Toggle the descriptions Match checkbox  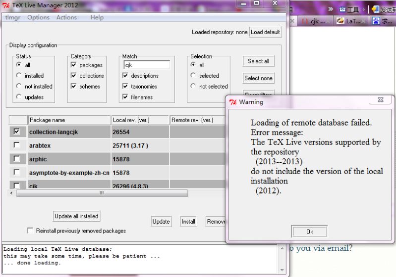pos(125,75)
